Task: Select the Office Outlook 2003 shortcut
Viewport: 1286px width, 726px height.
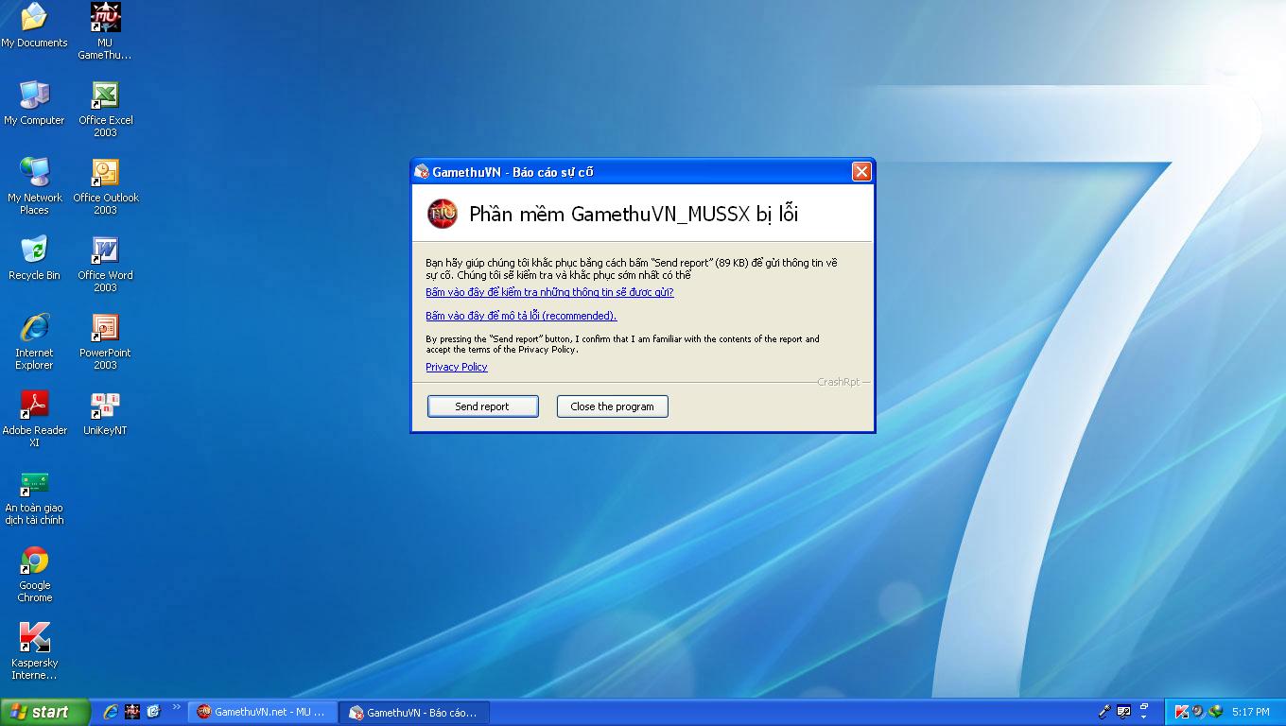Action: point(105,174)
